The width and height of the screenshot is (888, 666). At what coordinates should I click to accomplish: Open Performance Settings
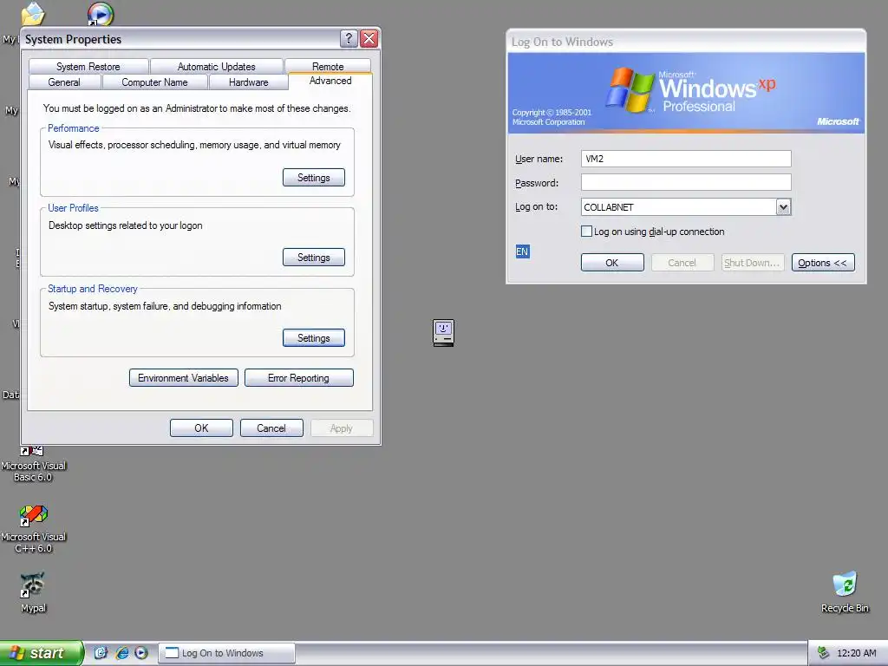314,177
